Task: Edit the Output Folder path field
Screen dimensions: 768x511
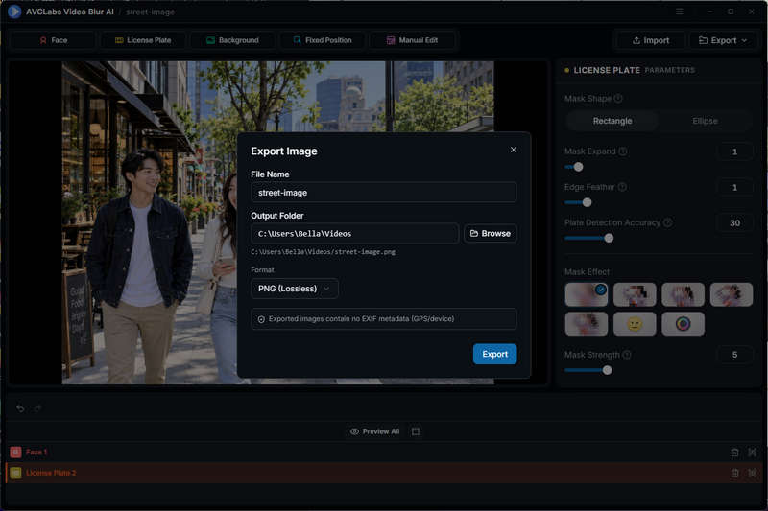Action: pyautogui.click(x=354, y=233)
